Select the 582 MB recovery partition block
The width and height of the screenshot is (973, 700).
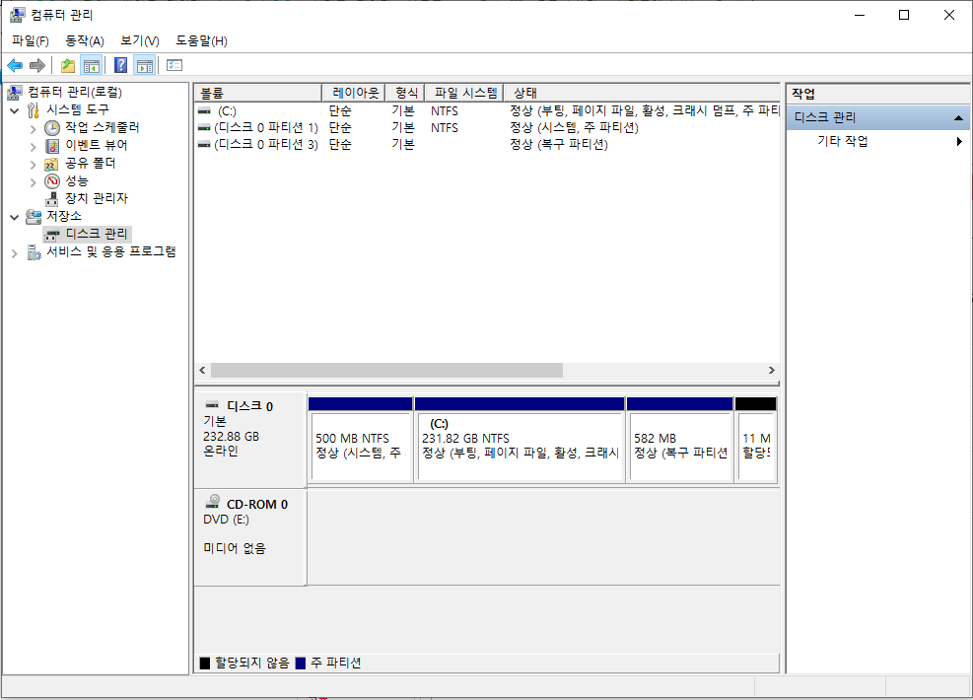[x=680, y=440]
